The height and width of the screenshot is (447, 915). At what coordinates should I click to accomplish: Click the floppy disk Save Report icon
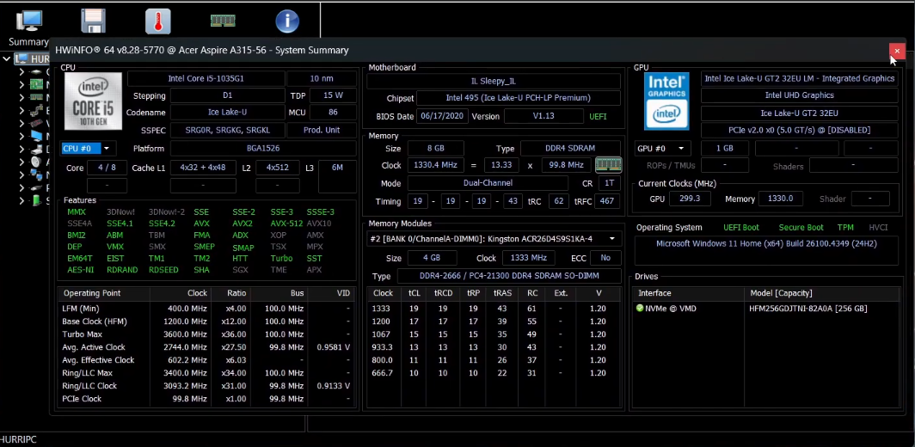coord(93,21)
